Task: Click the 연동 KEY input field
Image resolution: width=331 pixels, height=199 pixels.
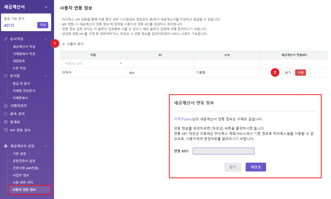Action: [x=223, y=151]
